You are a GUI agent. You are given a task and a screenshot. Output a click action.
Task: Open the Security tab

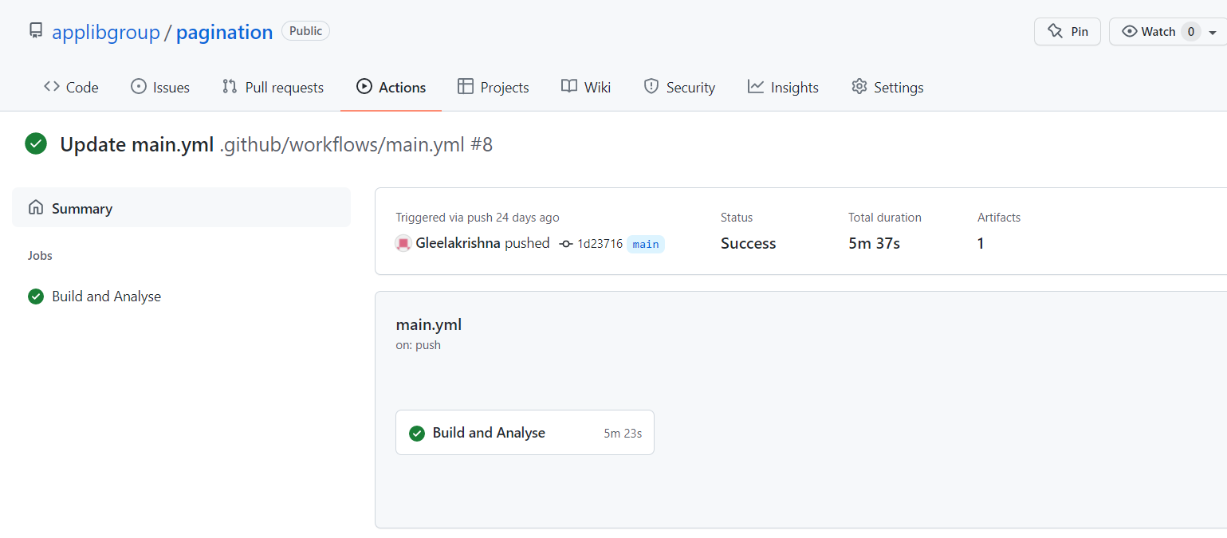point(679,87)
